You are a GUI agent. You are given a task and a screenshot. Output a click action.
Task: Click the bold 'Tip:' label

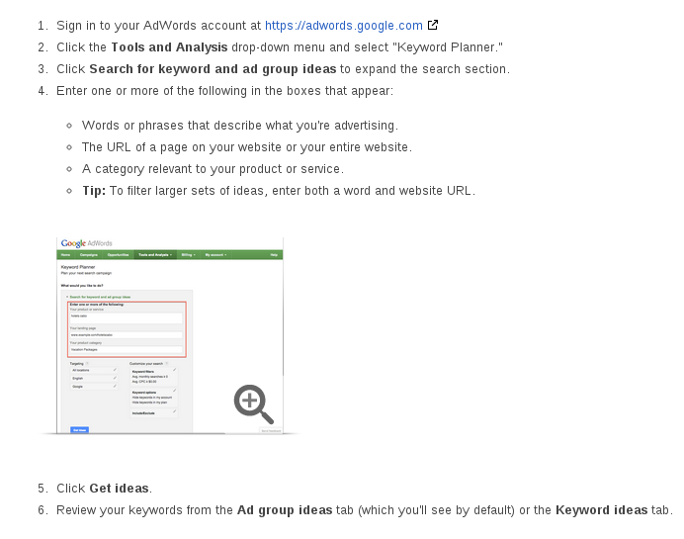94,191
